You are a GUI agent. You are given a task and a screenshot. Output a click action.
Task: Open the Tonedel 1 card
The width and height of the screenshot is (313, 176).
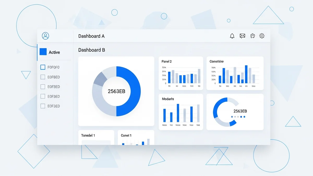[x=88, y=135]
